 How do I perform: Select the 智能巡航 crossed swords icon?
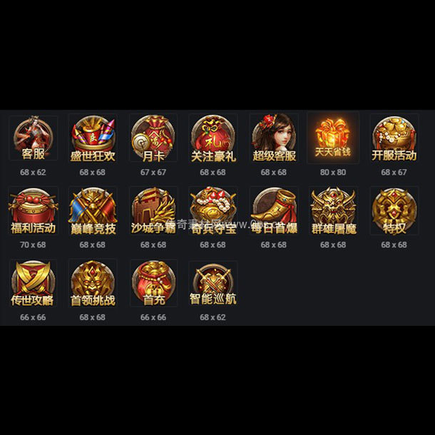tap(213, 283)
